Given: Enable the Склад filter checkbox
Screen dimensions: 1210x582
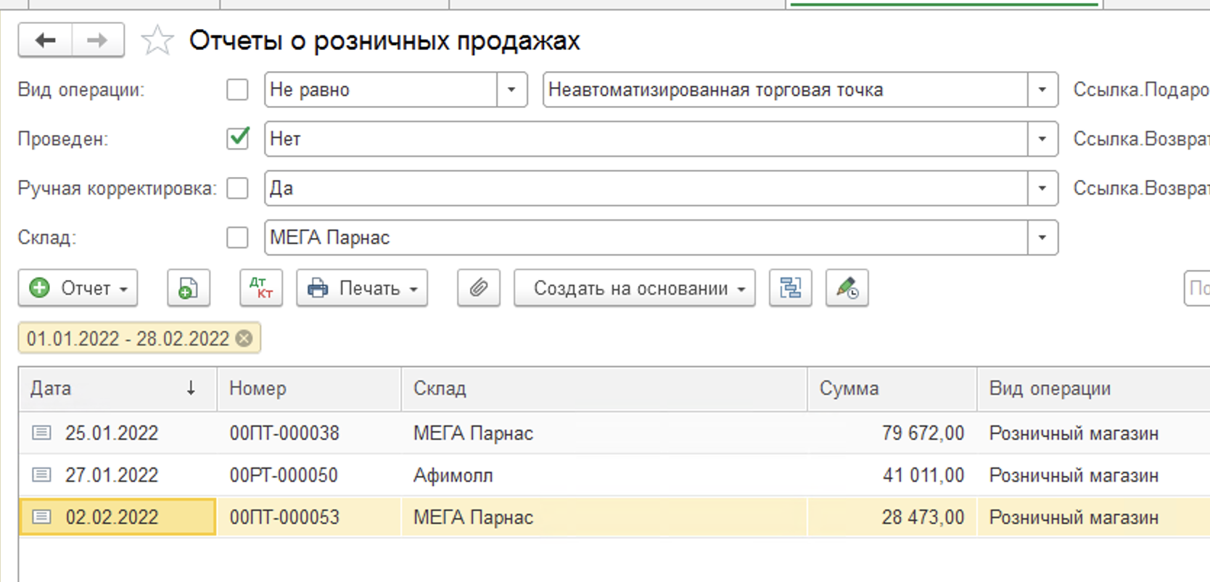Looking at the screenshot, I should point(237,237).
